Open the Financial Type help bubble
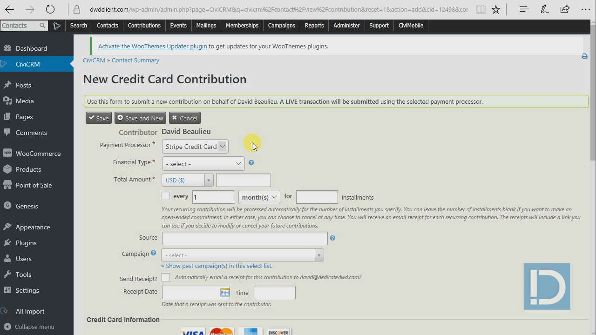 coord(251,163)
